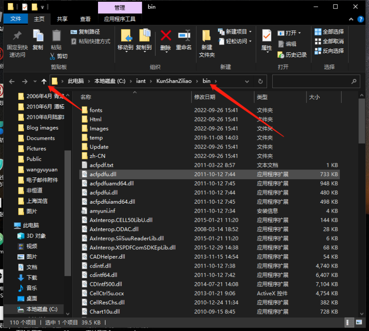Switch to Share (共享) tab

pos(62,19)
